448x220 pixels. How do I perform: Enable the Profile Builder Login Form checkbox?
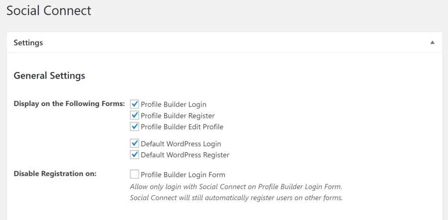point(134,174)
